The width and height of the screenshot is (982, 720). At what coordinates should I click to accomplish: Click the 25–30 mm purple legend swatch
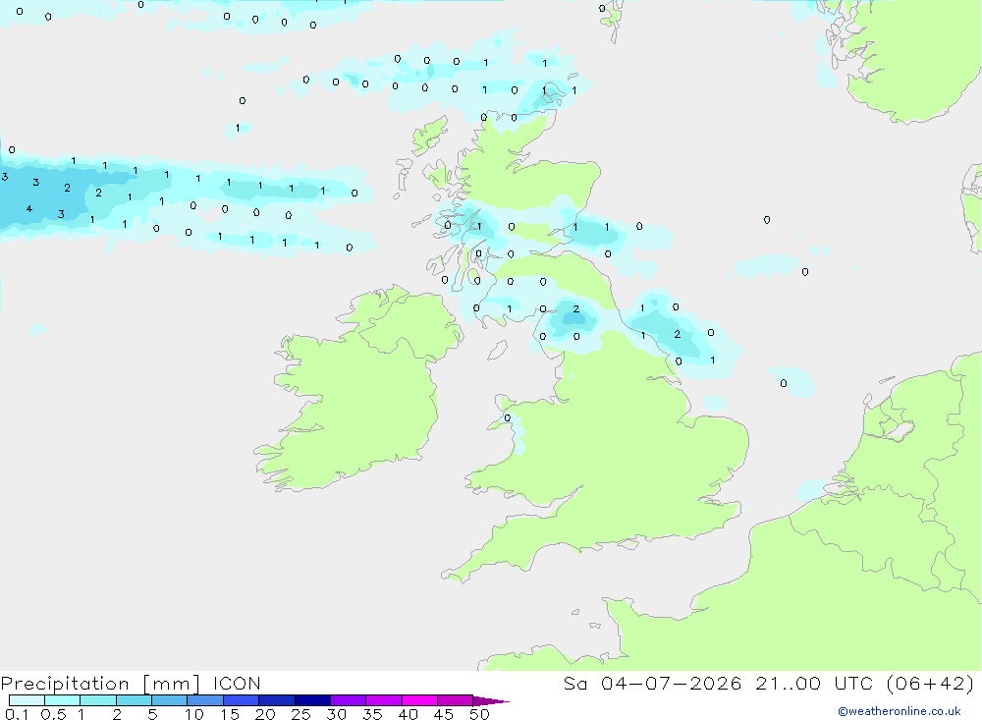(x=312, y=700)
